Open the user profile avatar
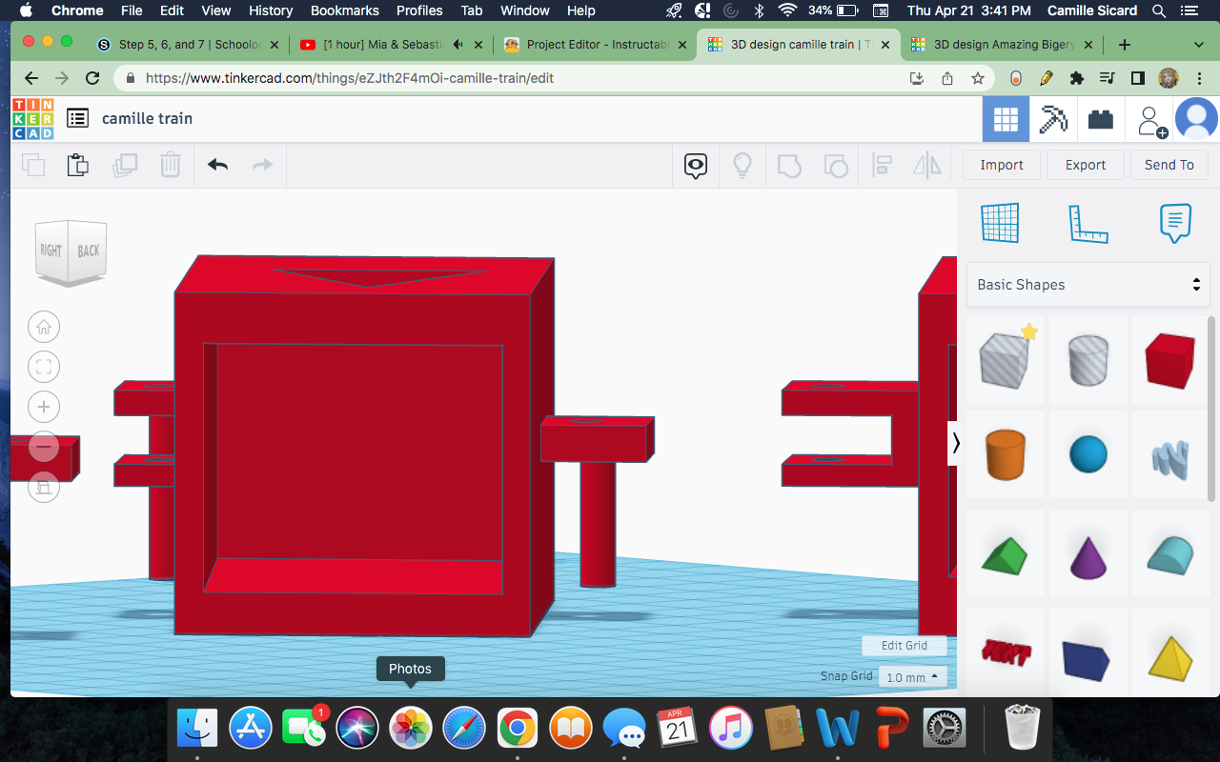The width and height of the screenshot is (1220, 762). (x=1196, y=119)
